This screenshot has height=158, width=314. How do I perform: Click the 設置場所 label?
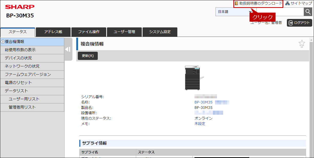89,113
